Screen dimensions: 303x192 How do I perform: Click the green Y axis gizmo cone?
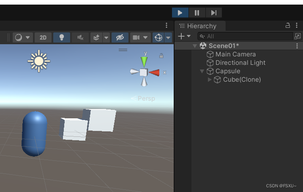(144, 61)
